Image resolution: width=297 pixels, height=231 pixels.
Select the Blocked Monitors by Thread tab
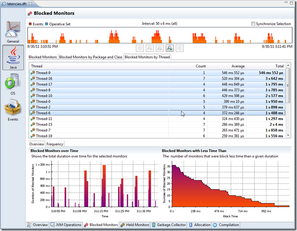pos(147,57)
